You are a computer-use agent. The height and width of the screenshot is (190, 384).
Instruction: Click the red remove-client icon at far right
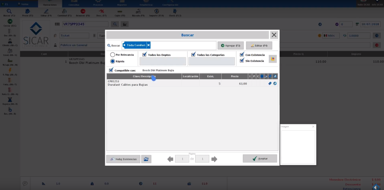point(377,45)
